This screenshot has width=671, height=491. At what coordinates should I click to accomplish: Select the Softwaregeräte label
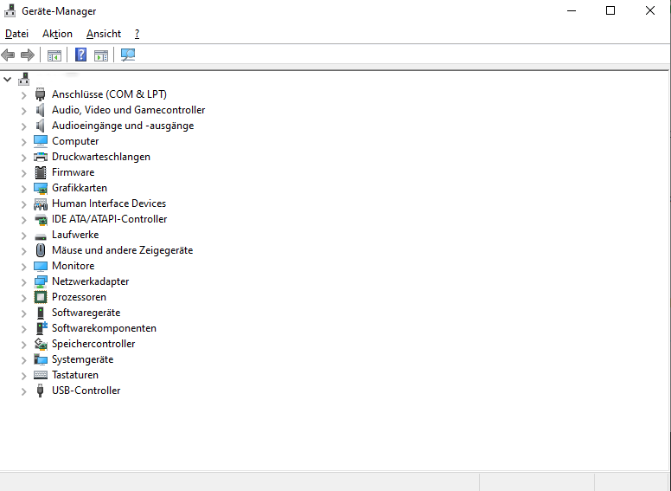tap(86, 313)
